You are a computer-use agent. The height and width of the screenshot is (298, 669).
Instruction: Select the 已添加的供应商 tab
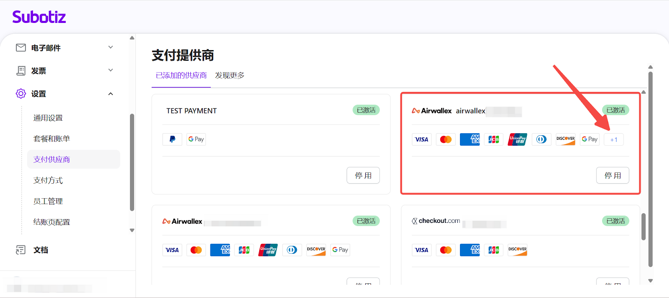coord(181,76)
